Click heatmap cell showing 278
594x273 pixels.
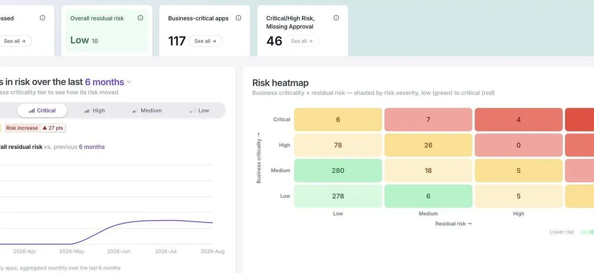click(x=338, y=196)
